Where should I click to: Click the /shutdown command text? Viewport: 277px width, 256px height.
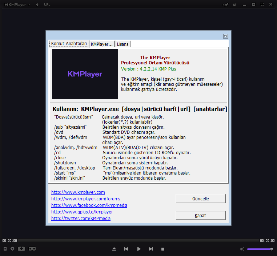pyautogui.click(x=65, y=163)
